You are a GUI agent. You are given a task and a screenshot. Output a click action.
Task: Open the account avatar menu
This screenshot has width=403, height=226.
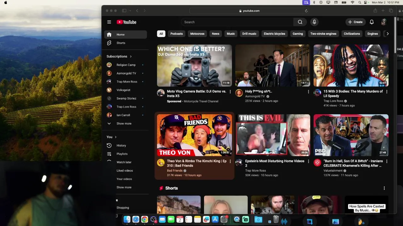(383, 22)
